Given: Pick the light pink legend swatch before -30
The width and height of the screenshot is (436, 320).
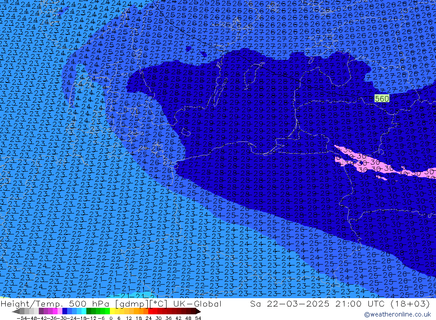Looking at the screenshot, I should point(60,311).
